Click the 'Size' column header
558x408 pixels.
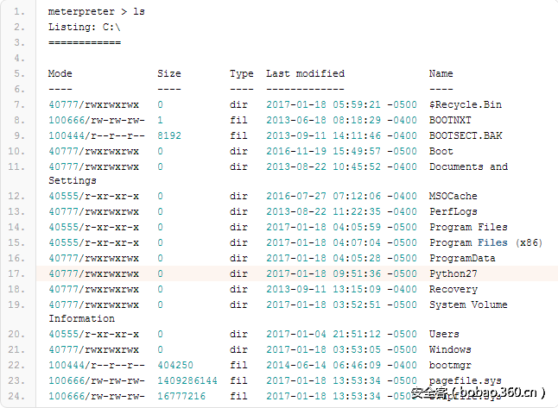pyautogui.click(x=169, y=73)
